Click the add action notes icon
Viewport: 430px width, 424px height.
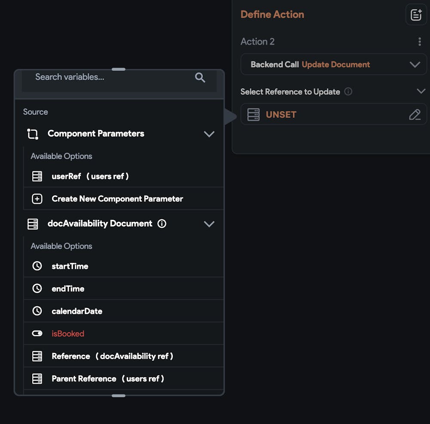click(416, 15)
